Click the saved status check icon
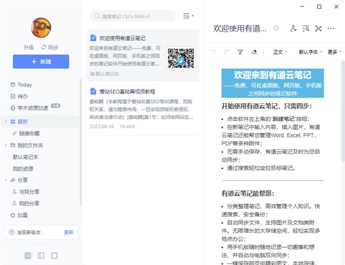 coord(276,28)
